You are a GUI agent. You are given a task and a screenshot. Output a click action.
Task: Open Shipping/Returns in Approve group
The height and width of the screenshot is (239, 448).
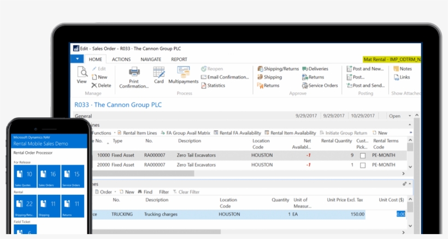[x=278, y=69]
